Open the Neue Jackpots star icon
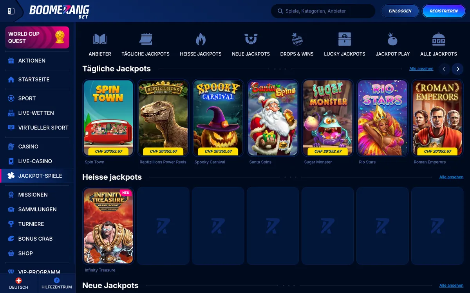 click(x=251, y=39)
